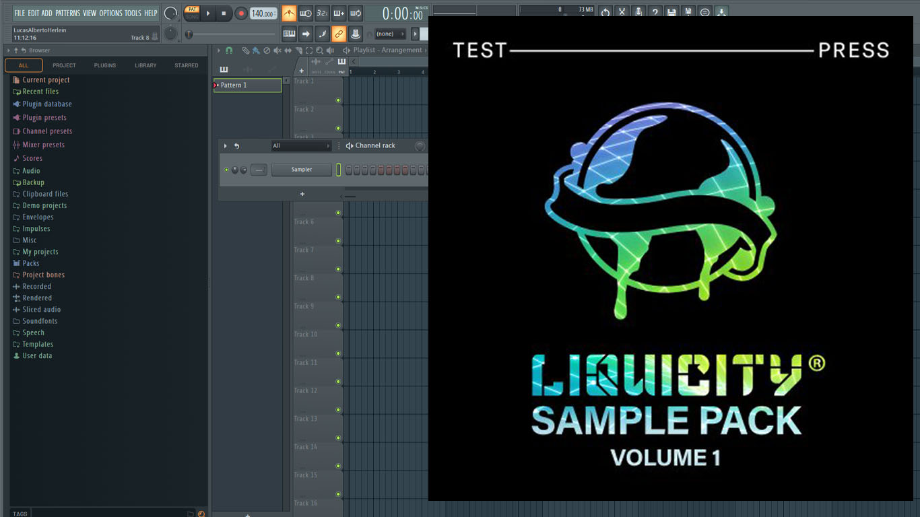This screenshot has width=920, height=517.
Task: Expand the Current project folder
Action: click(x=41, y=79)
